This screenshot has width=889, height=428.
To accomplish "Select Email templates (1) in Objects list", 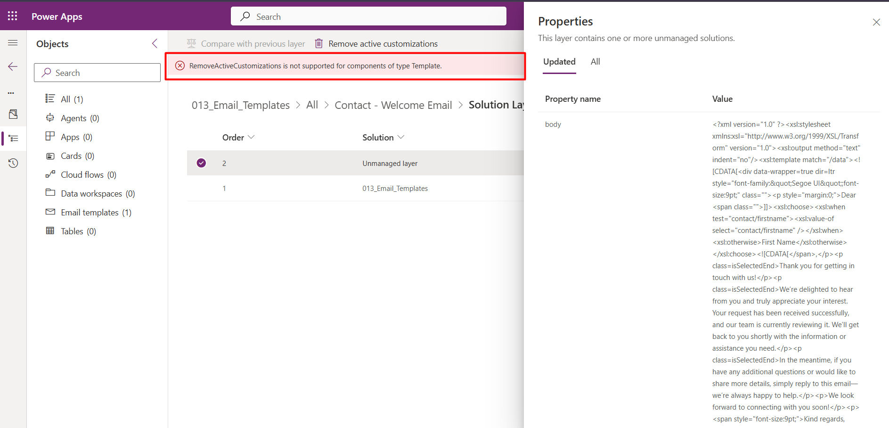I will [96, 212].
